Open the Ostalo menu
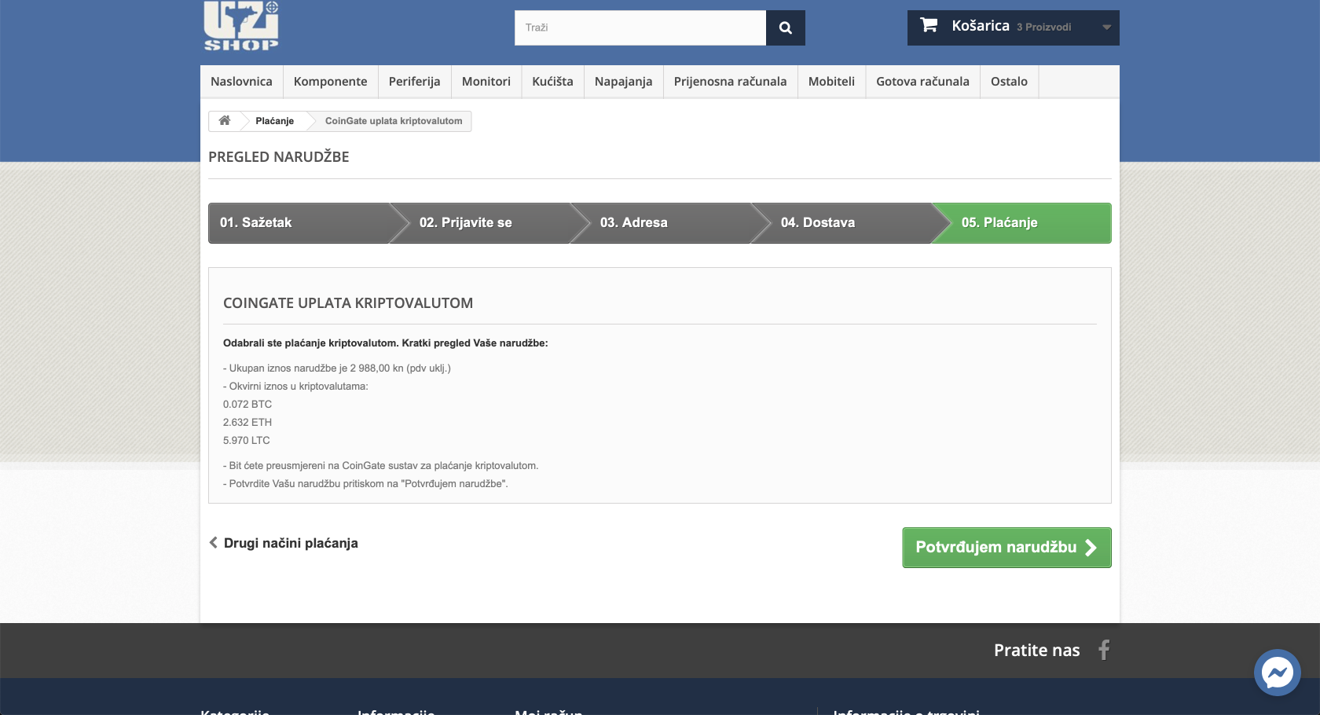Viewport: 1320px width, 715px height. [1010, 82]
